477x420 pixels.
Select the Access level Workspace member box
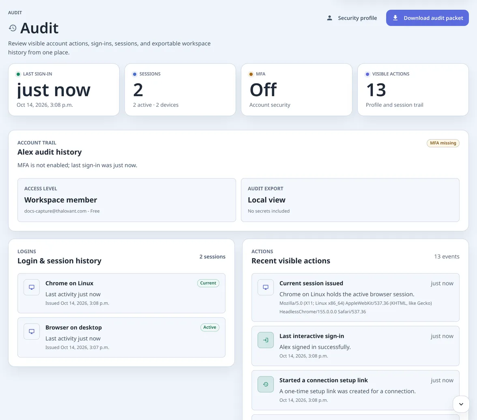[x=127, y=200]
